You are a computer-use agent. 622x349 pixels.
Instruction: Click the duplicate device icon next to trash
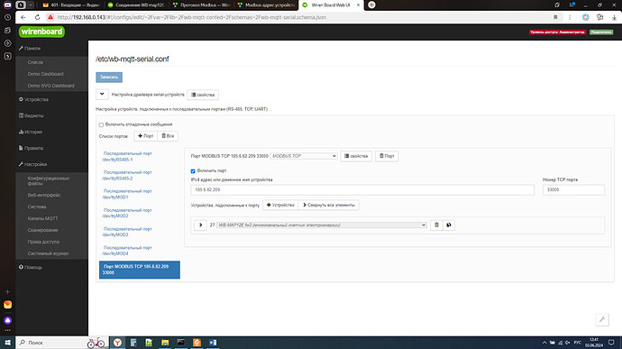tap(449, 225)
